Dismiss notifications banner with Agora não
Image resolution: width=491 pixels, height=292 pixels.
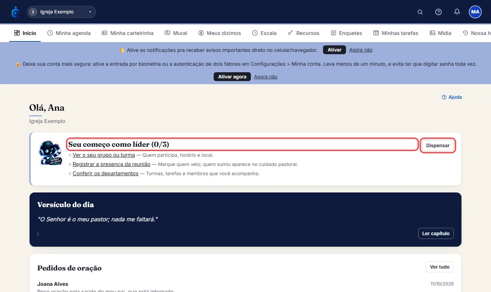point(361,50)
